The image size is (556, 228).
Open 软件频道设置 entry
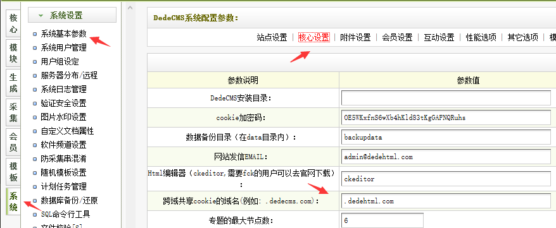click(63, 145)
